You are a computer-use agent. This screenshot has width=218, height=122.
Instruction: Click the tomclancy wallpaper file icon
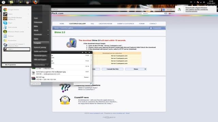tap(33, 73)
